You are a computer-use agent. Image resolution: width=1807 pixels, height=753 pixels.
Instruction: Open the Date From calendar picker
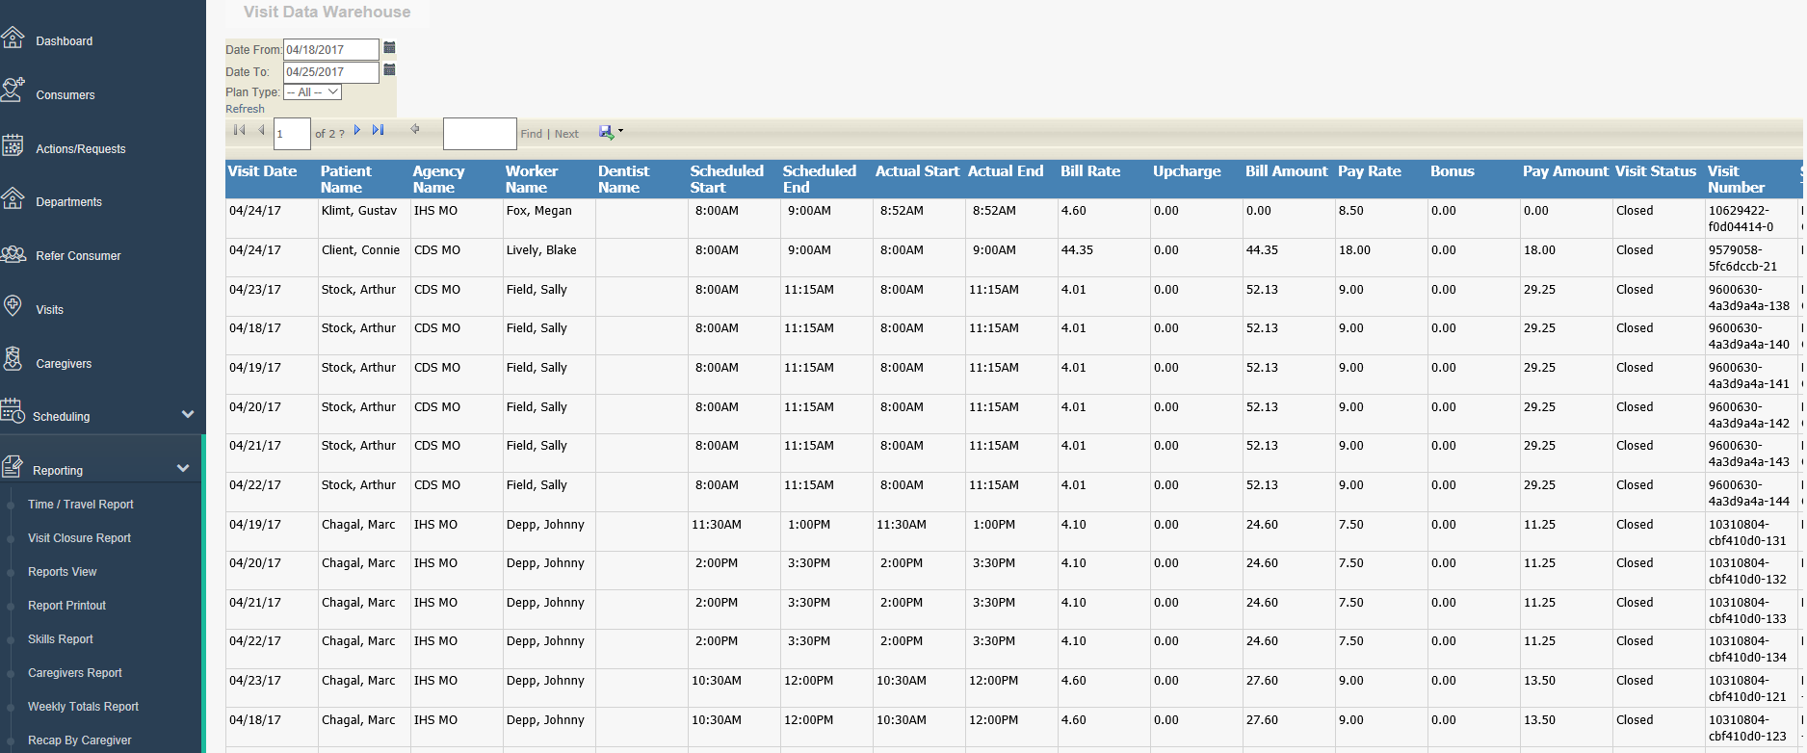click(x=389, y=47)
